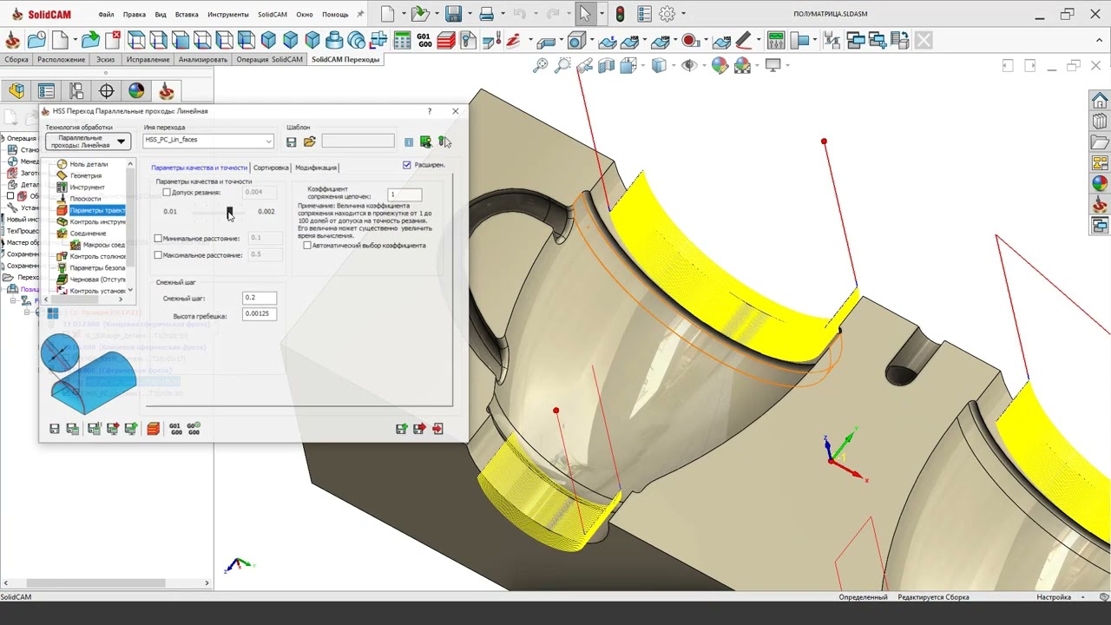Open the Модификация tab in the HSS dialog
1111x625 pixels.
(316, 168)
